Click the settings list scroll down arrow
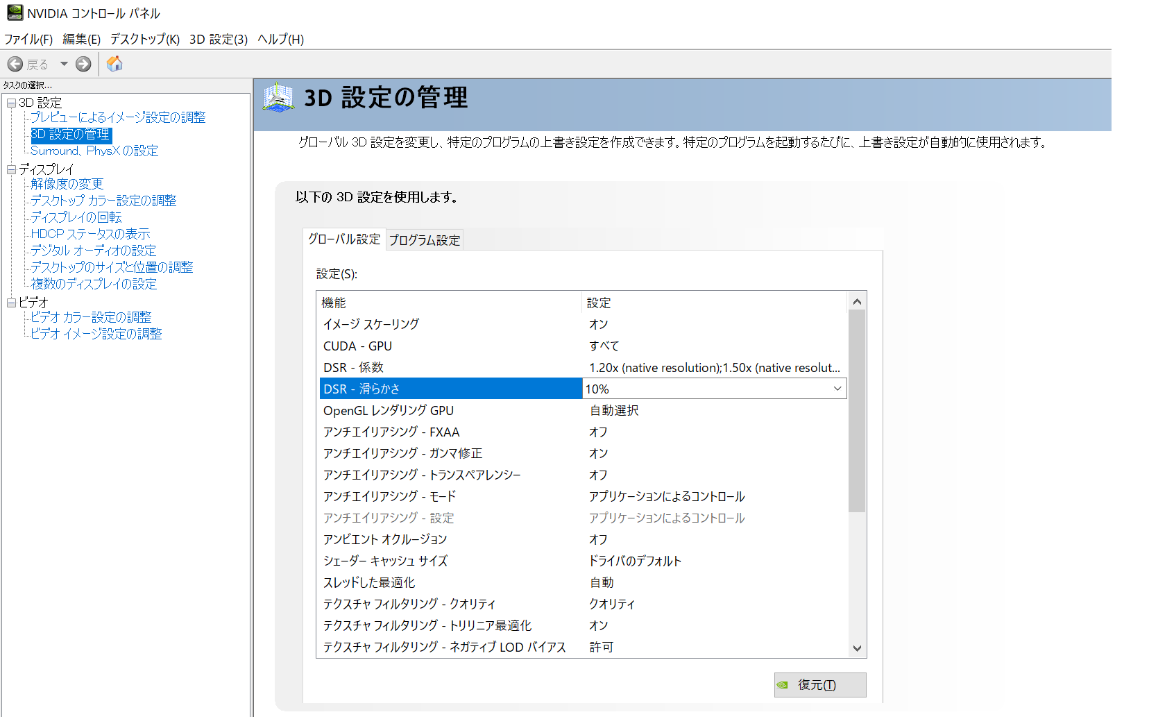The width and height of the screenshot is (1149, 719). [857, 648]
